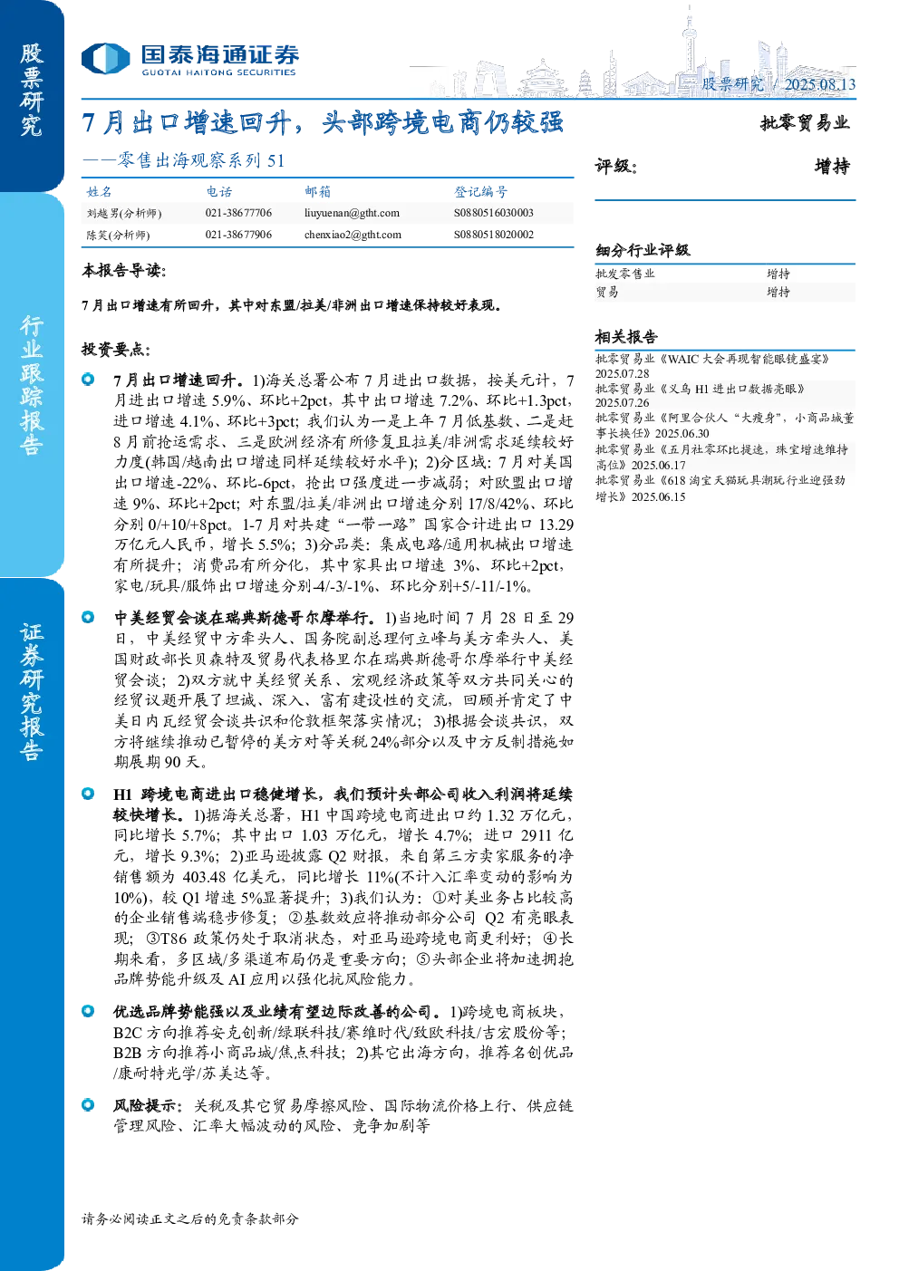Click the 批发零售业 rating row
899x1271 pixels.
click(725, 274)
